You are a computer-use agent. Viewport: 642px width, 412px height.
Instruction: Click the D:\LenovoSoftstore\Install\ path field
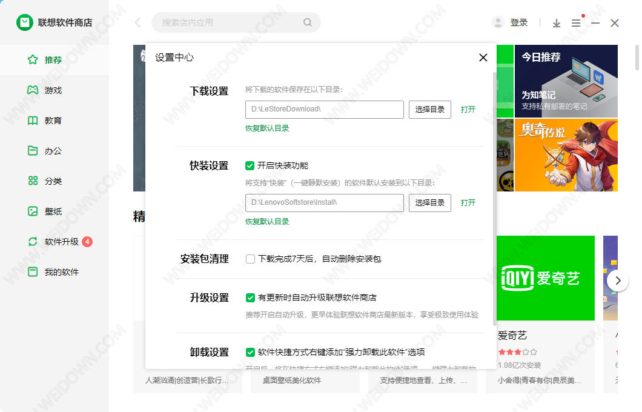pos(324,203)
